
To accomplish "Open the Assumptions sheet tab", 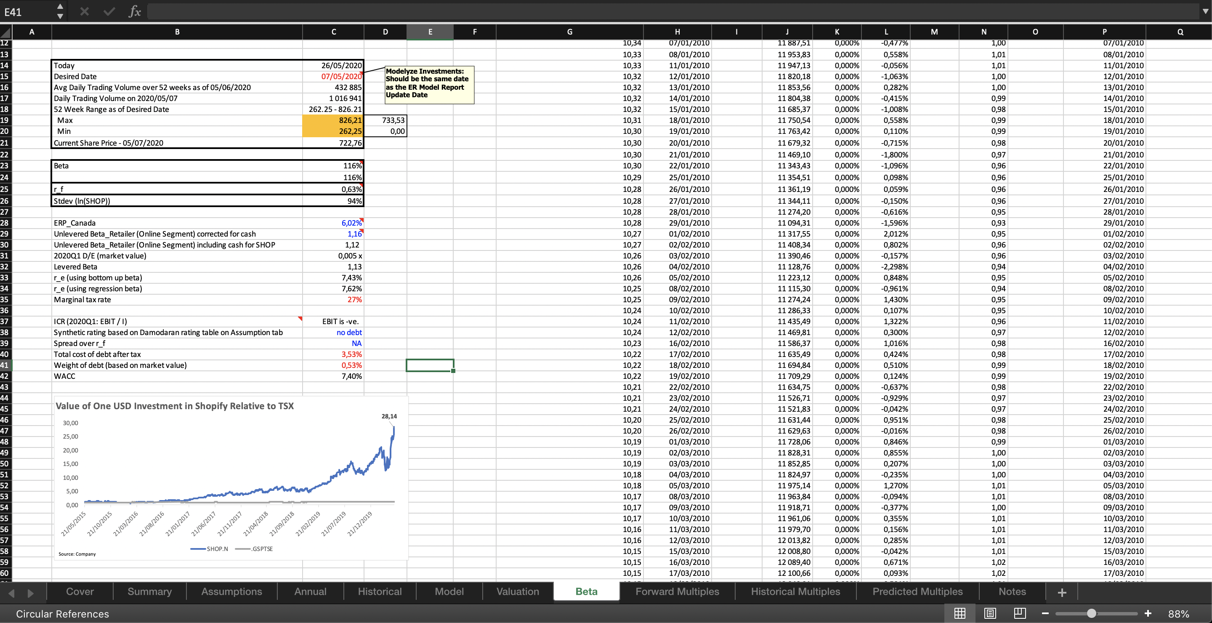I will (231, 592).
